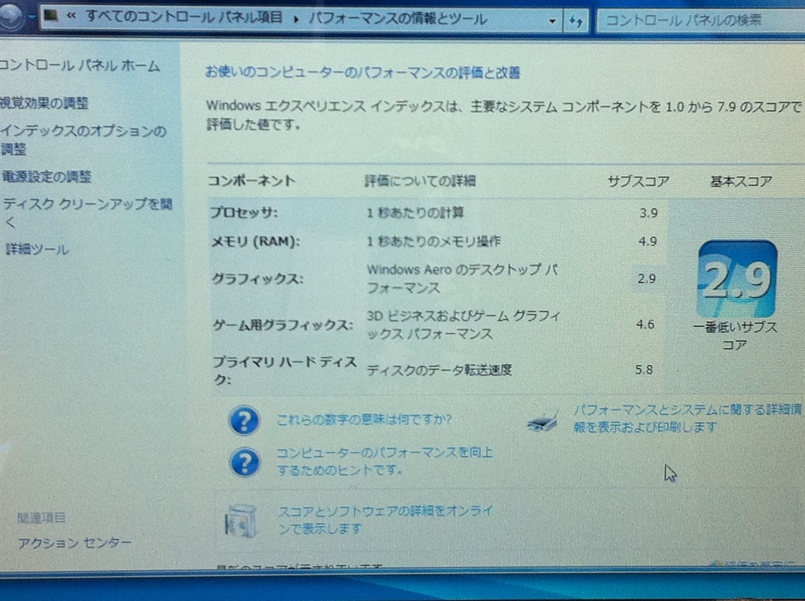Viewport: 805px width, 601px height.
Task: Open インデックスのオプションの調整 link
Action: pos(83,140)
